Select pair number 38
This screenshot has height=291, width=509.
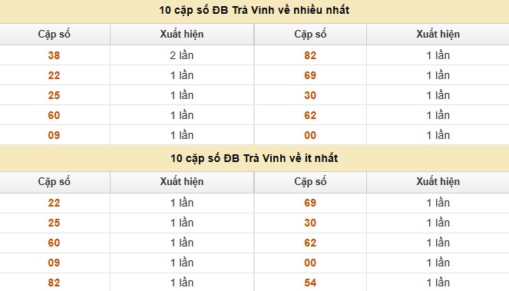[54, 55]
